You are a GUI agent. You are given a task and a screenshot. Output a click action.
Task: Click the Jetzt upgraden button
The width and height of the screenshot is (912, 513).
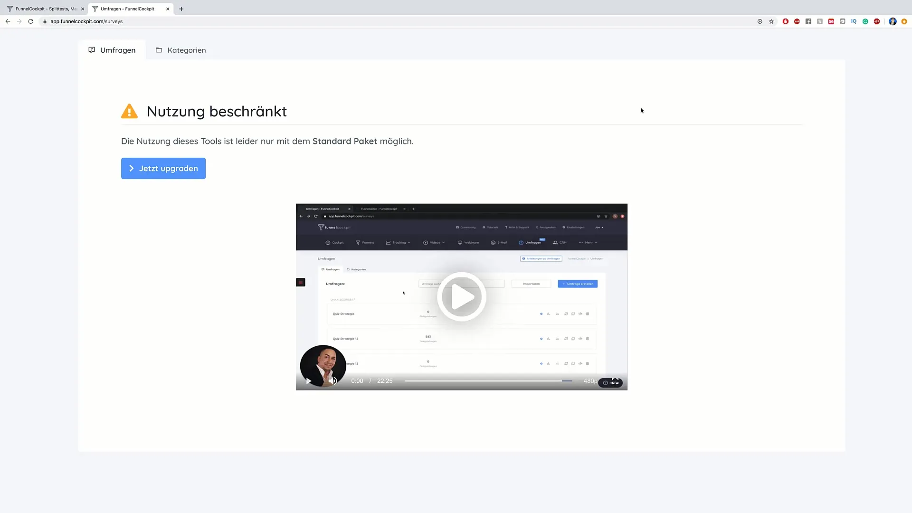pyautogui.click(x=163, y=168)
